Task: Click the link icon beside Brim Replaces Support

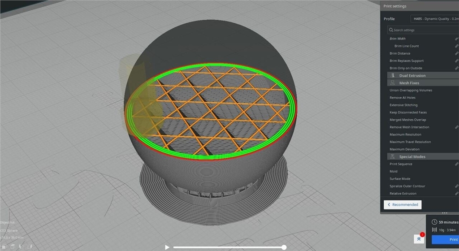Action: (456, 61)
